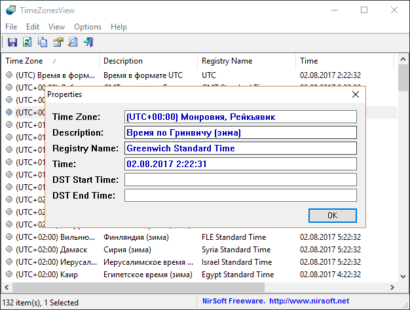Confirm the Properties dialog with OK
Viewport: 410px width, 310px height.
(332, 216)
